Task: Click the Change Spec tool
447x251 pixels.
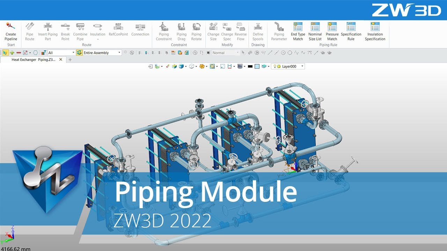Action: point(227,32)
